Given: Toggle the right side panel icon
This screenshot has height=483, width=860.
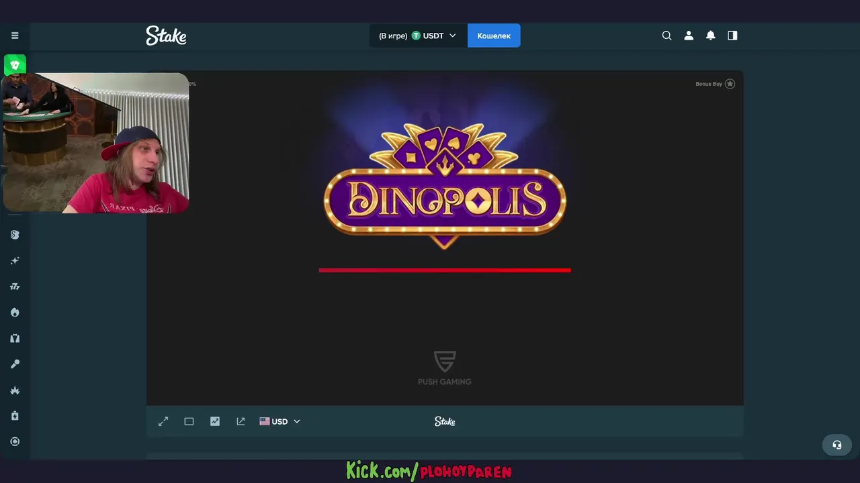Looking at the screenshot, I should point(732,36).
